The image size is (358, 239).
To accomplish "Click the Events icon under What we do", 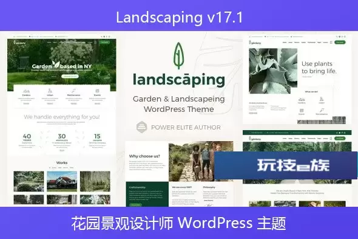I will click(x=302, y=110).
